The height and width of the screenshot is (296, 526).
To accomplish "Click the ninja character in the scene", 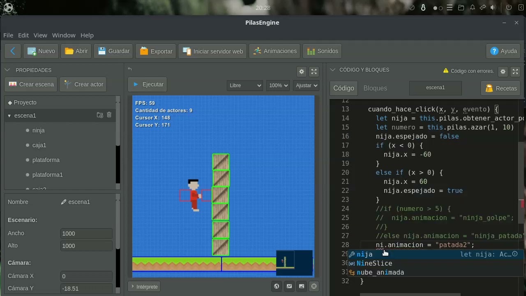I will (194, 195).
